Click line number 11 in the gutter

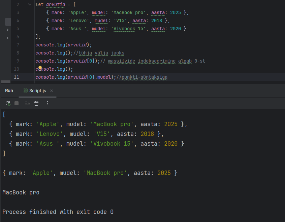(x=17, y=77)
